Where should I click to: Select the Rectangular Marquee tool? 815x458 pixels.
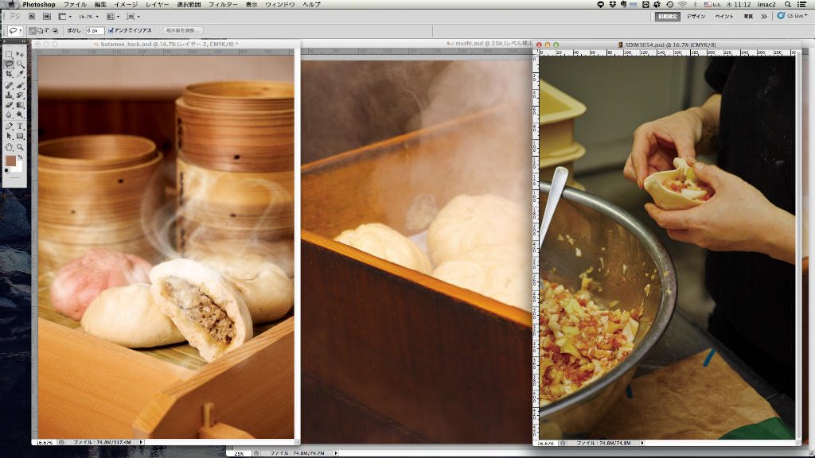9,53
